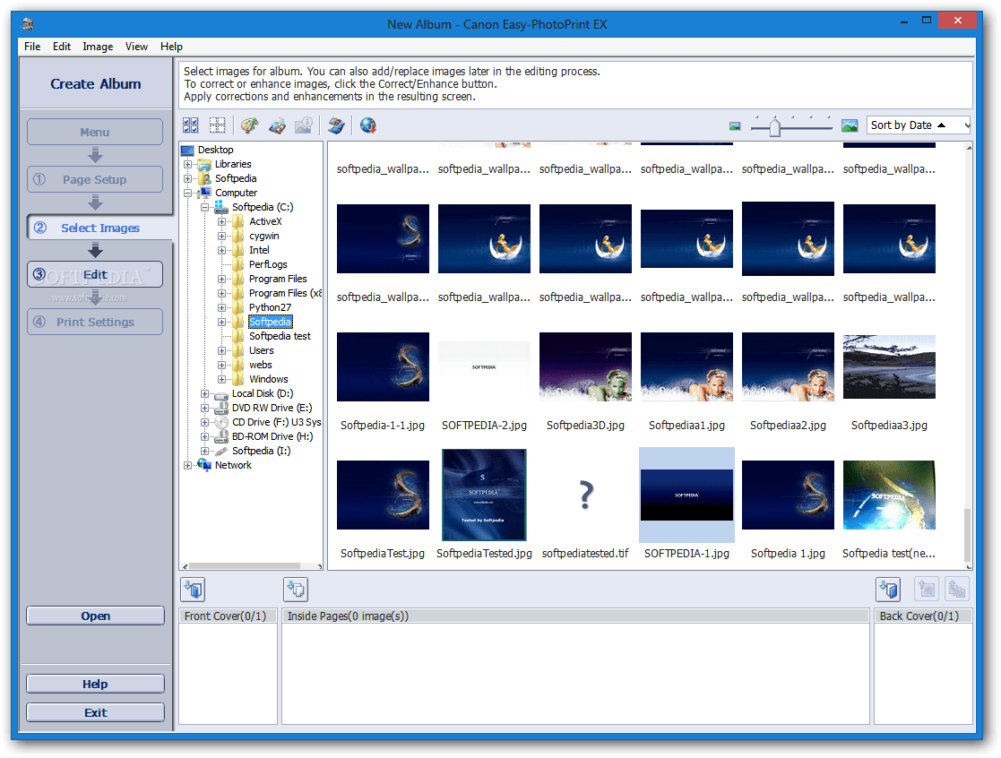Expand the Libraries tree node
1001x758 pixels.
pos(187,164)
